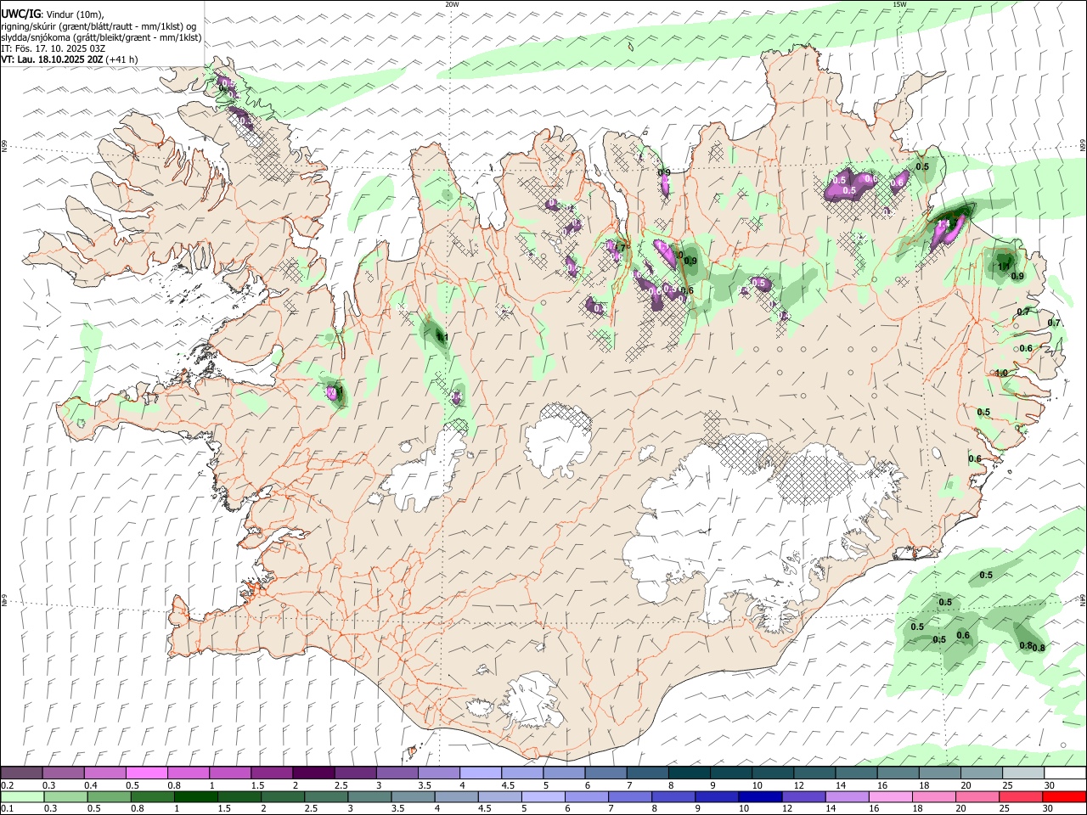Click the "12" label in the rain legend
Screen dimensions: 1087x815
tap(786, 809)
